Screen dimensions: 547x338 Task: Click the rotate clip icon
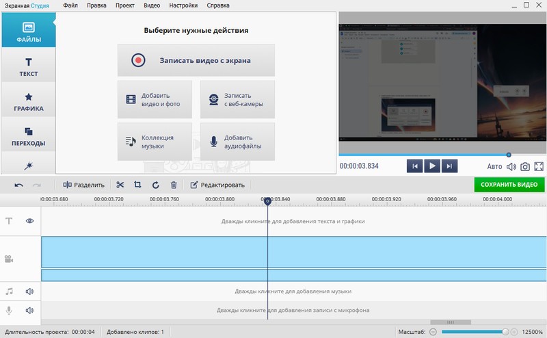[x=155, y=185]
